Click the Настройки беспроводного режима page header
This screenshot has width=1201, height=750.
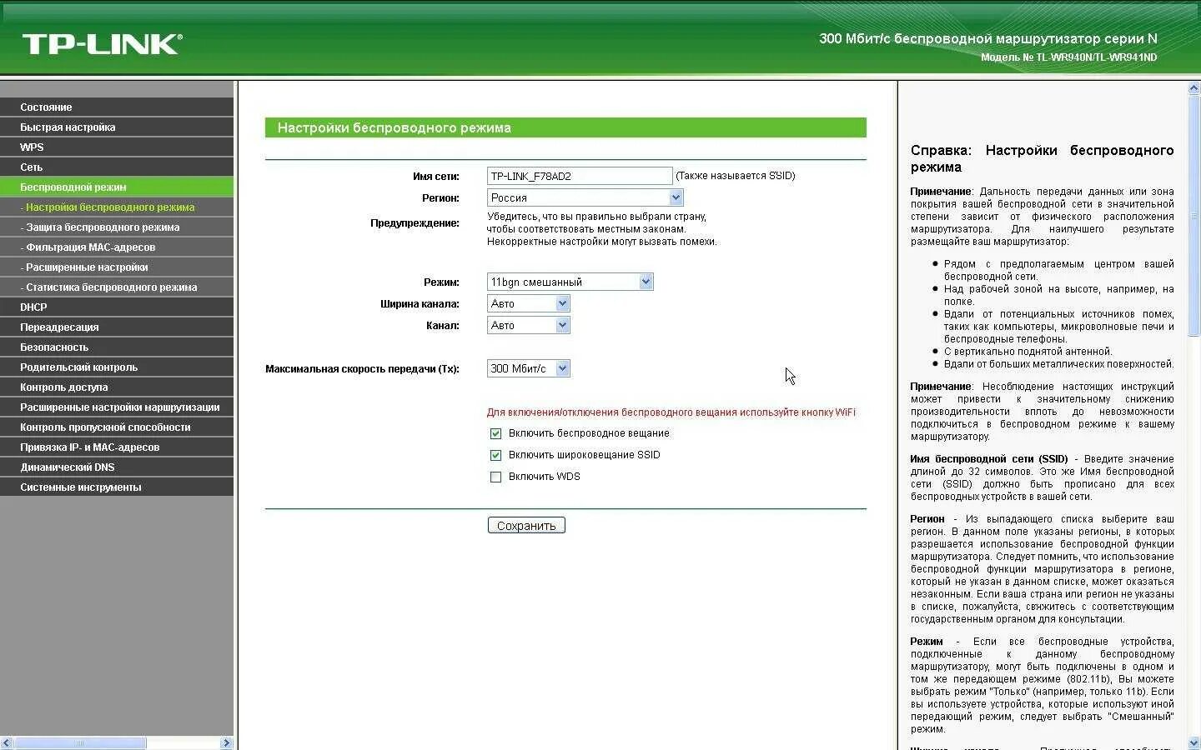565,127
